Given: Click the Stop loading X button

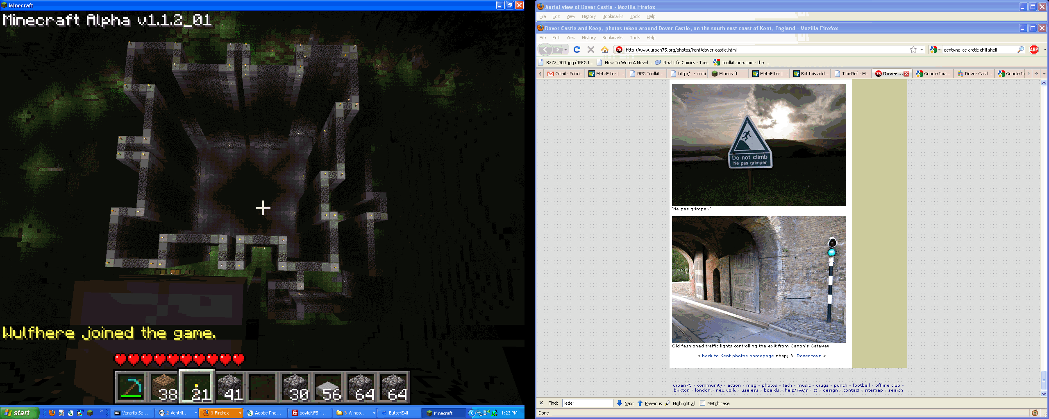Looking at the screenshot, I should [590, 50].
